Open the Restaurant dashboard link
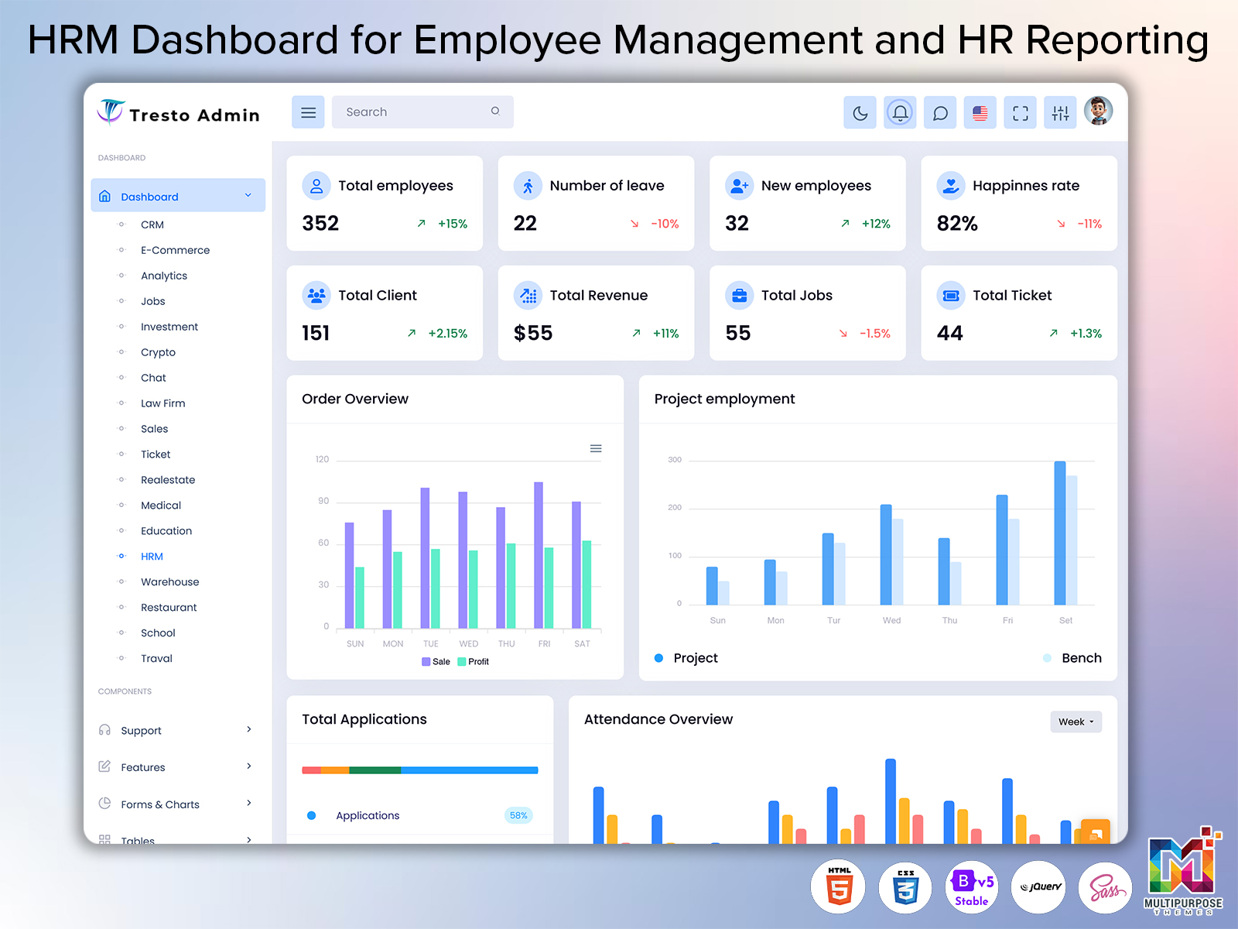The height and width of the screenshot is (929, 1238). (x=169, y=608)
